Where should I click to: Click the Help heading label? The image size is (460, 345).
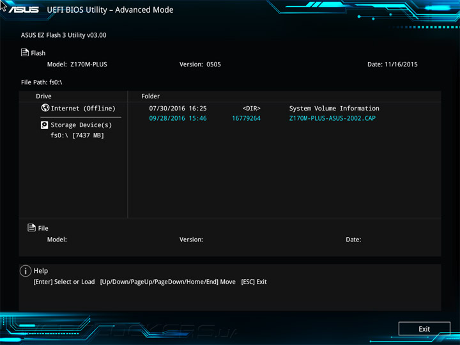[41, 271]
